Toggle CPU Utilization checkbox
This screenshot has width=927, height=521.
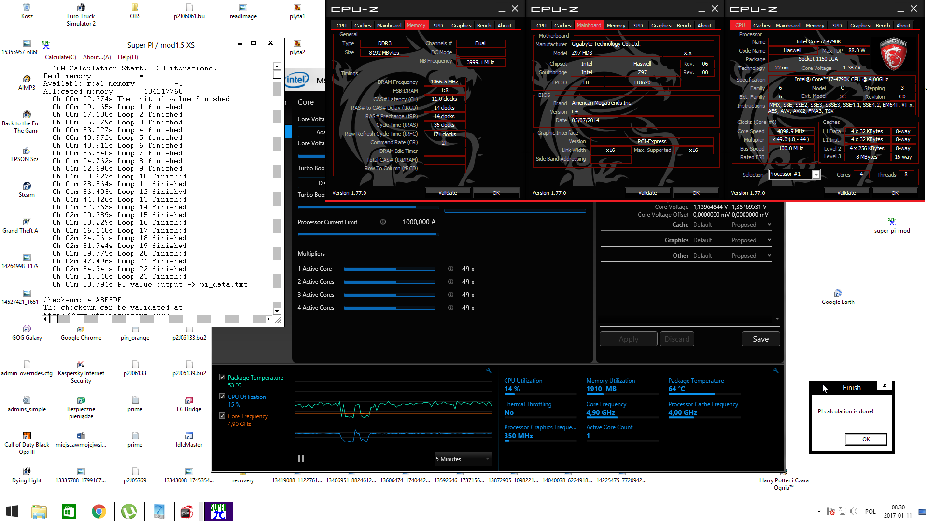click(222, 397)
